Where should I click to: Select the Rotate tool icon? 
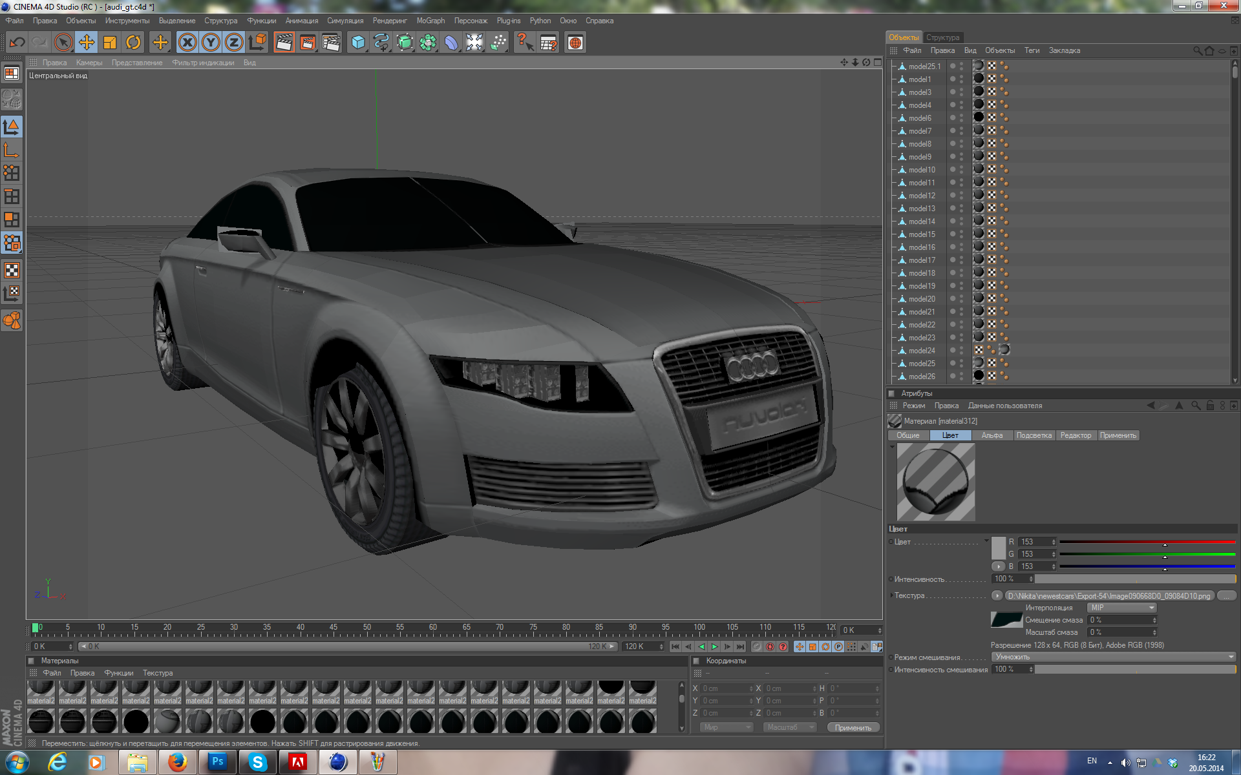click(x=133, y=43)
